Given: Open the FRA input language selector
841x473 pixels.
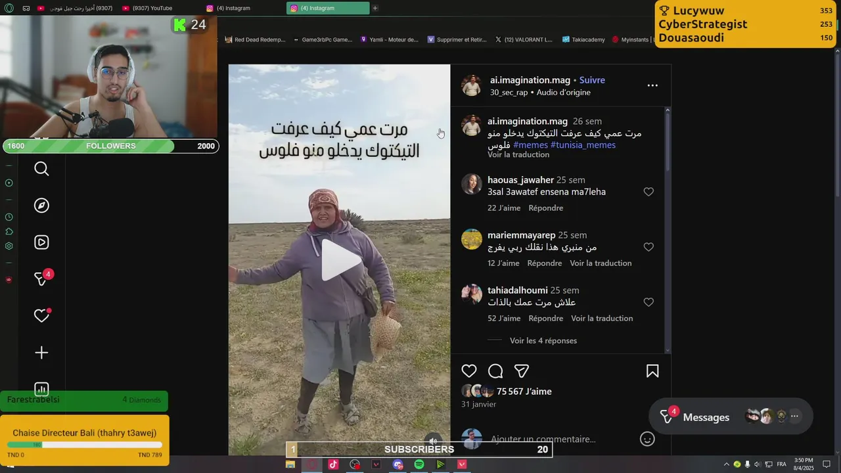Looking at the screenshot, I should coord(781,464).
